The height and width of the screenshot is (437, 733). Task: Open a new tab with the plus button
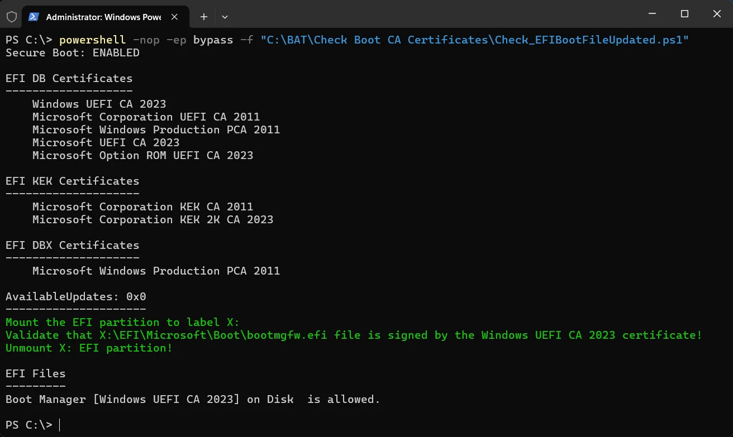pyautogui.click(x=204, y=17)
